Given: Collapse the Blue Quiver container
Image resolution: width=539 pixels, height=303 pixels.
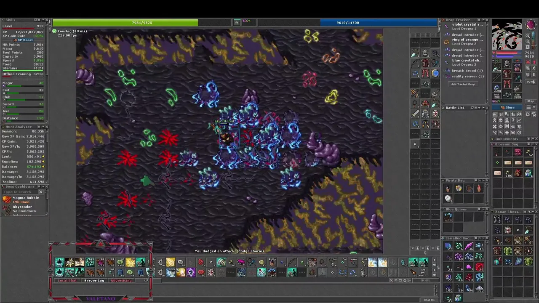Looking at the screenshot, I should pyautogui.click(x=483, y=209).
